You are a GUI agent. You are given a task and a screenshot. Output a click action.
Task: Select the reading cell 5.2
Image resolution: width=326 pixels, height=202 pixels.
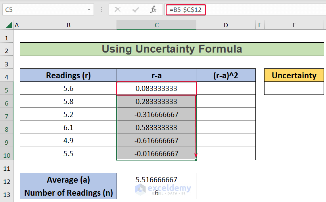tap(68, 114)
